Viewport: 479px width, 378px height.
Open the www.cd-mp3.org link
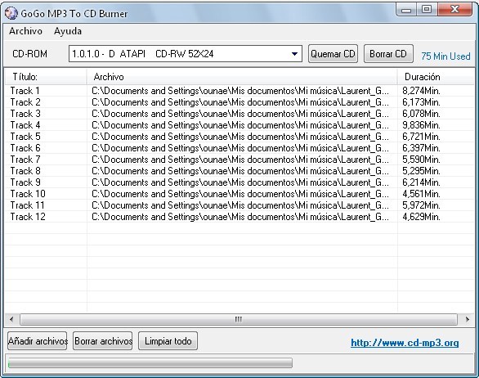pos(405,343)
